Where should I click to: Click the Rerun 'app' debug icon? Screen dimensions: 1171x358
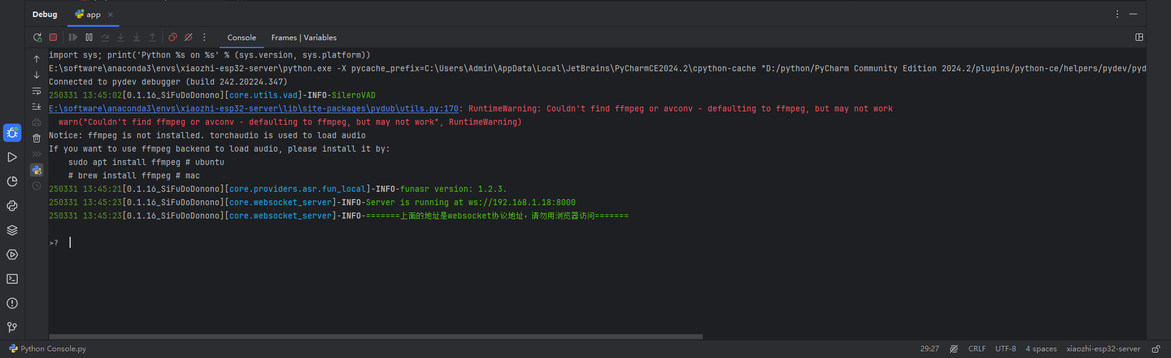pos(37,37)
